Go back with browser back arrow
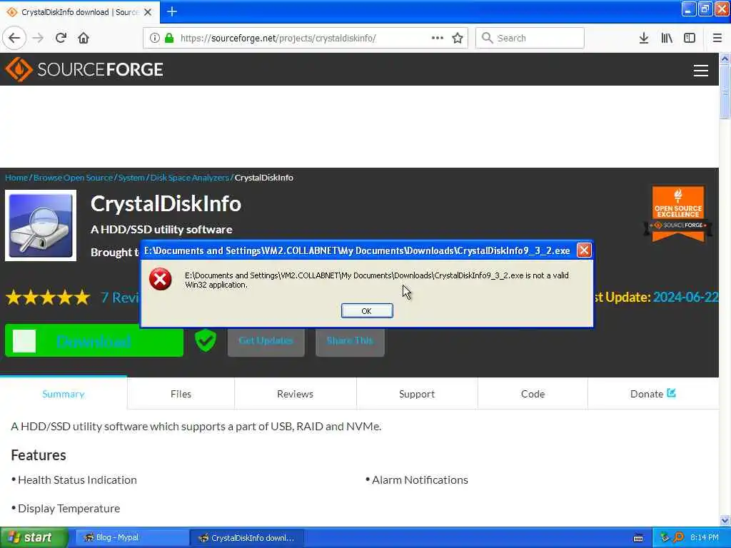Screen dimensions: 731x548 pos(14,38)
